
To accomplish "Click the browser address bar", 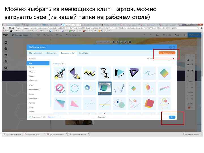I will tap(96, 28).
